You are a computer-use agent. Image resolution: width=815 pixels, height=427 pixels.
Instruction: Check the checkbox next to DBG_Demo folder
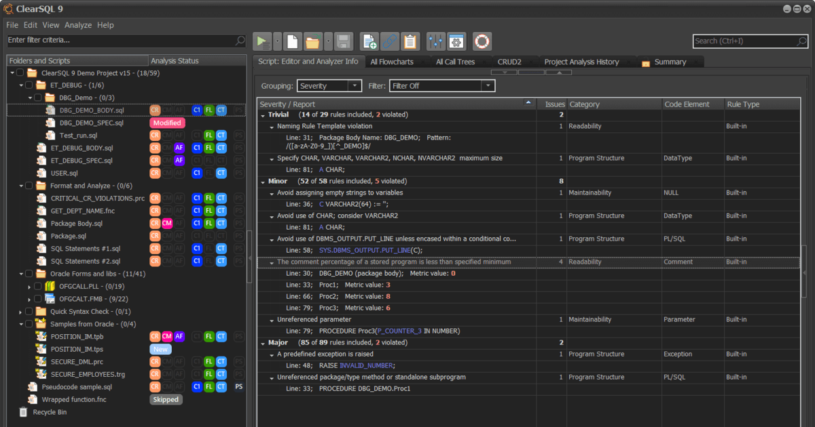(39, 98)
